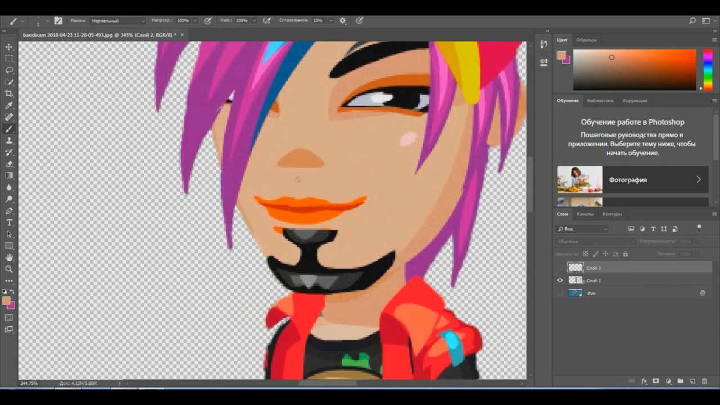Expand the Сглаживание 10% dropdown
Image resolution: width=720 pixels, height=405 pixels.
coord(331,20)
